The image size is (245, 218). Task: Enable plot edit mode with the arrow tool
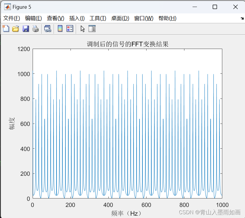(82, 29)
